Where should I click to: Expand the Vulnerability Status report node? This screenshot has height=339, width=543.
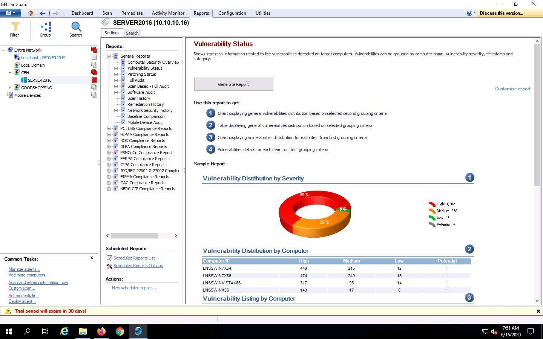[x=116, y=68]
